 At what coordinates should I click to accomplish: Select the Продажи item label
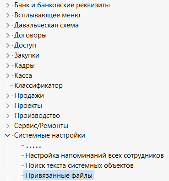[29, 96]
